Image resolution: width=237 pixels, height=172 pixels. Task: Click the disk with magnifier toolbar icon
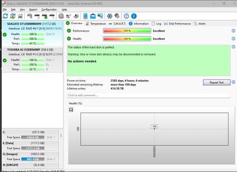[52, 16]
